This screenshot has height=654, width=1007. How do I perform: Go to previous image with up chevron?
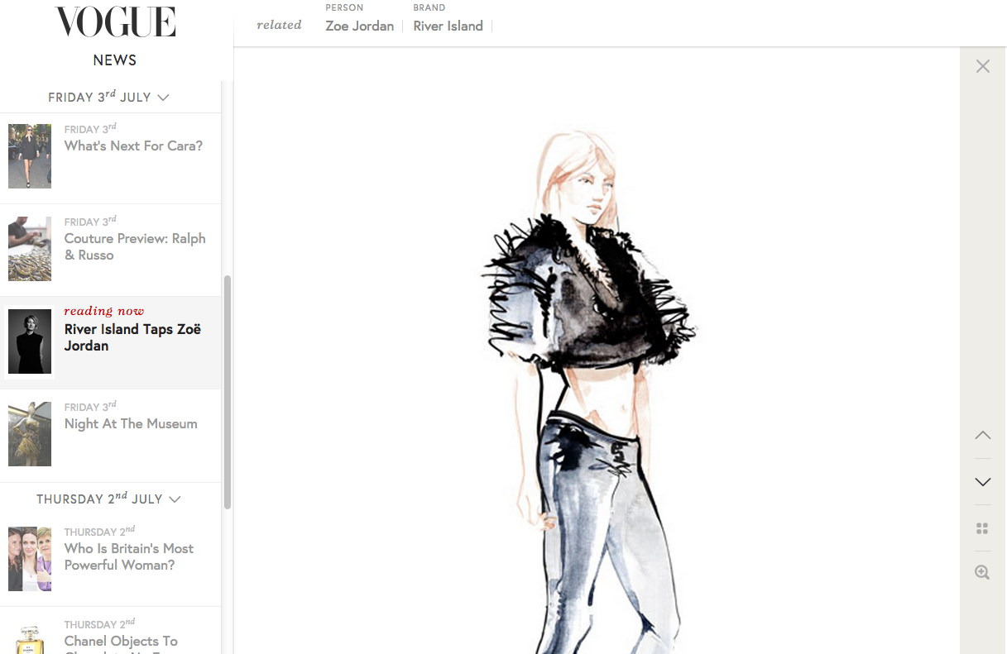[982, 435]
